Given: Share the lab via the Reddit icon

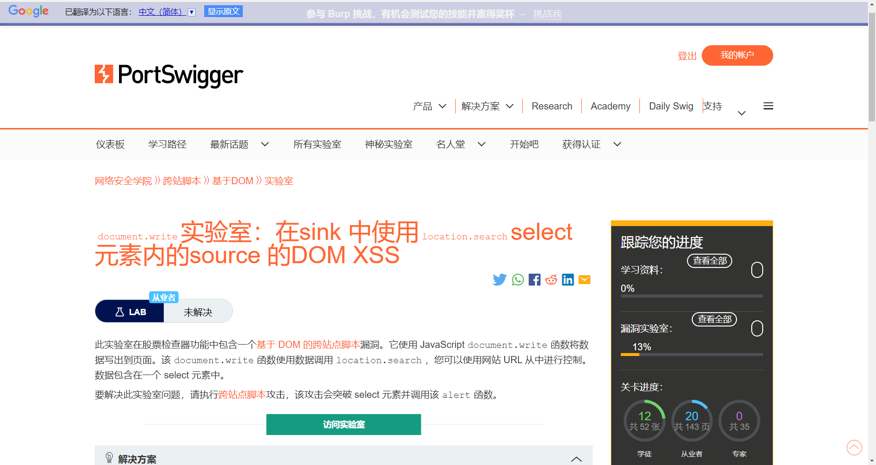Looking at the screenshot, I should pyautogui.click(x=551, y=279).
